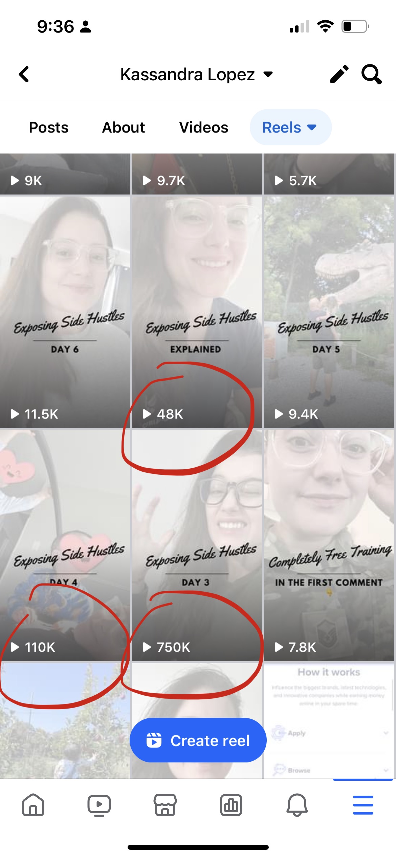This screenshot has height=858, width=396.
Task: Open the Day 3 reel with 750K views
Action: [x=197, y=545]
